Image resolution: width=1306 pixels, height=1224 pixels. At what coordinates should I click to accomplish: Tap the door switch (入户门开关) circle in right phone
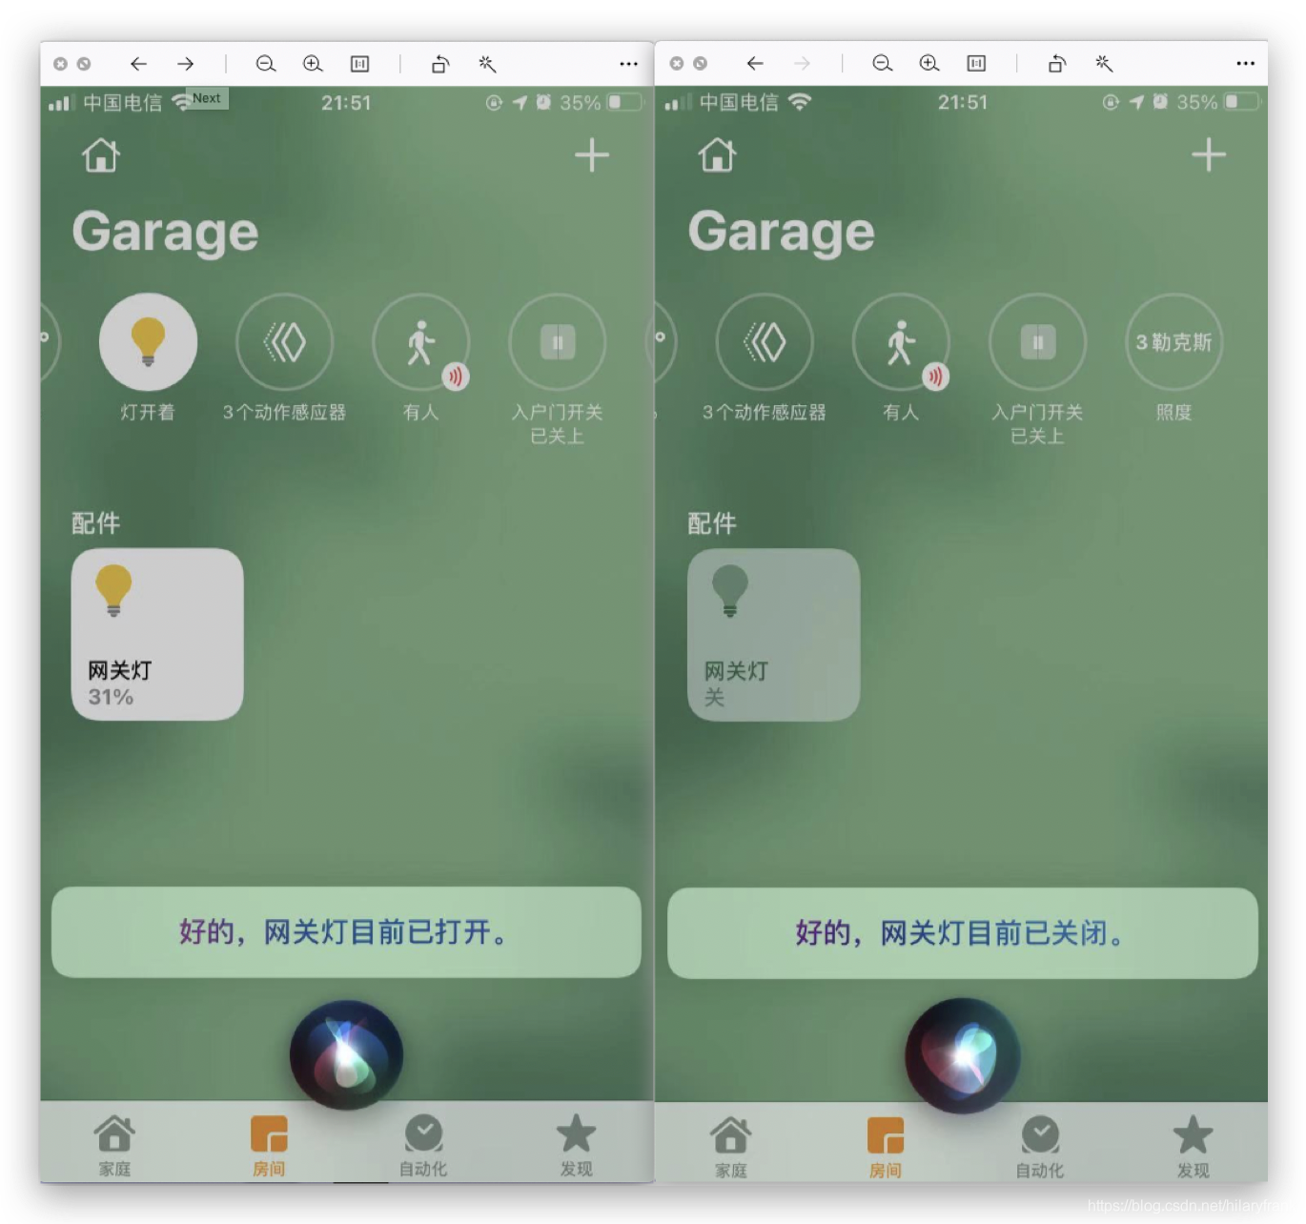point(1037,341)
